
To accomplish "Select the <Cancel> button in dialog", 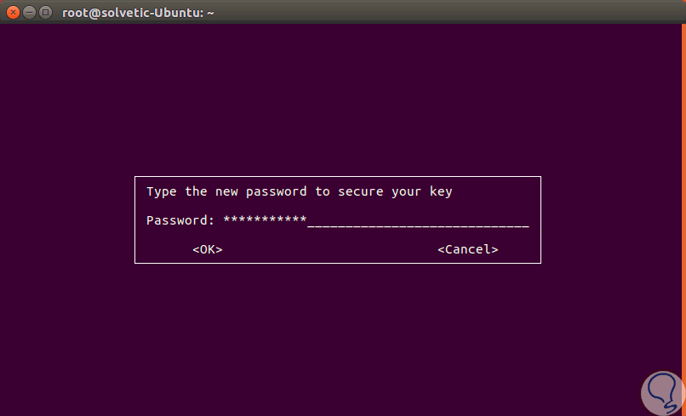I will click(467, 249).
